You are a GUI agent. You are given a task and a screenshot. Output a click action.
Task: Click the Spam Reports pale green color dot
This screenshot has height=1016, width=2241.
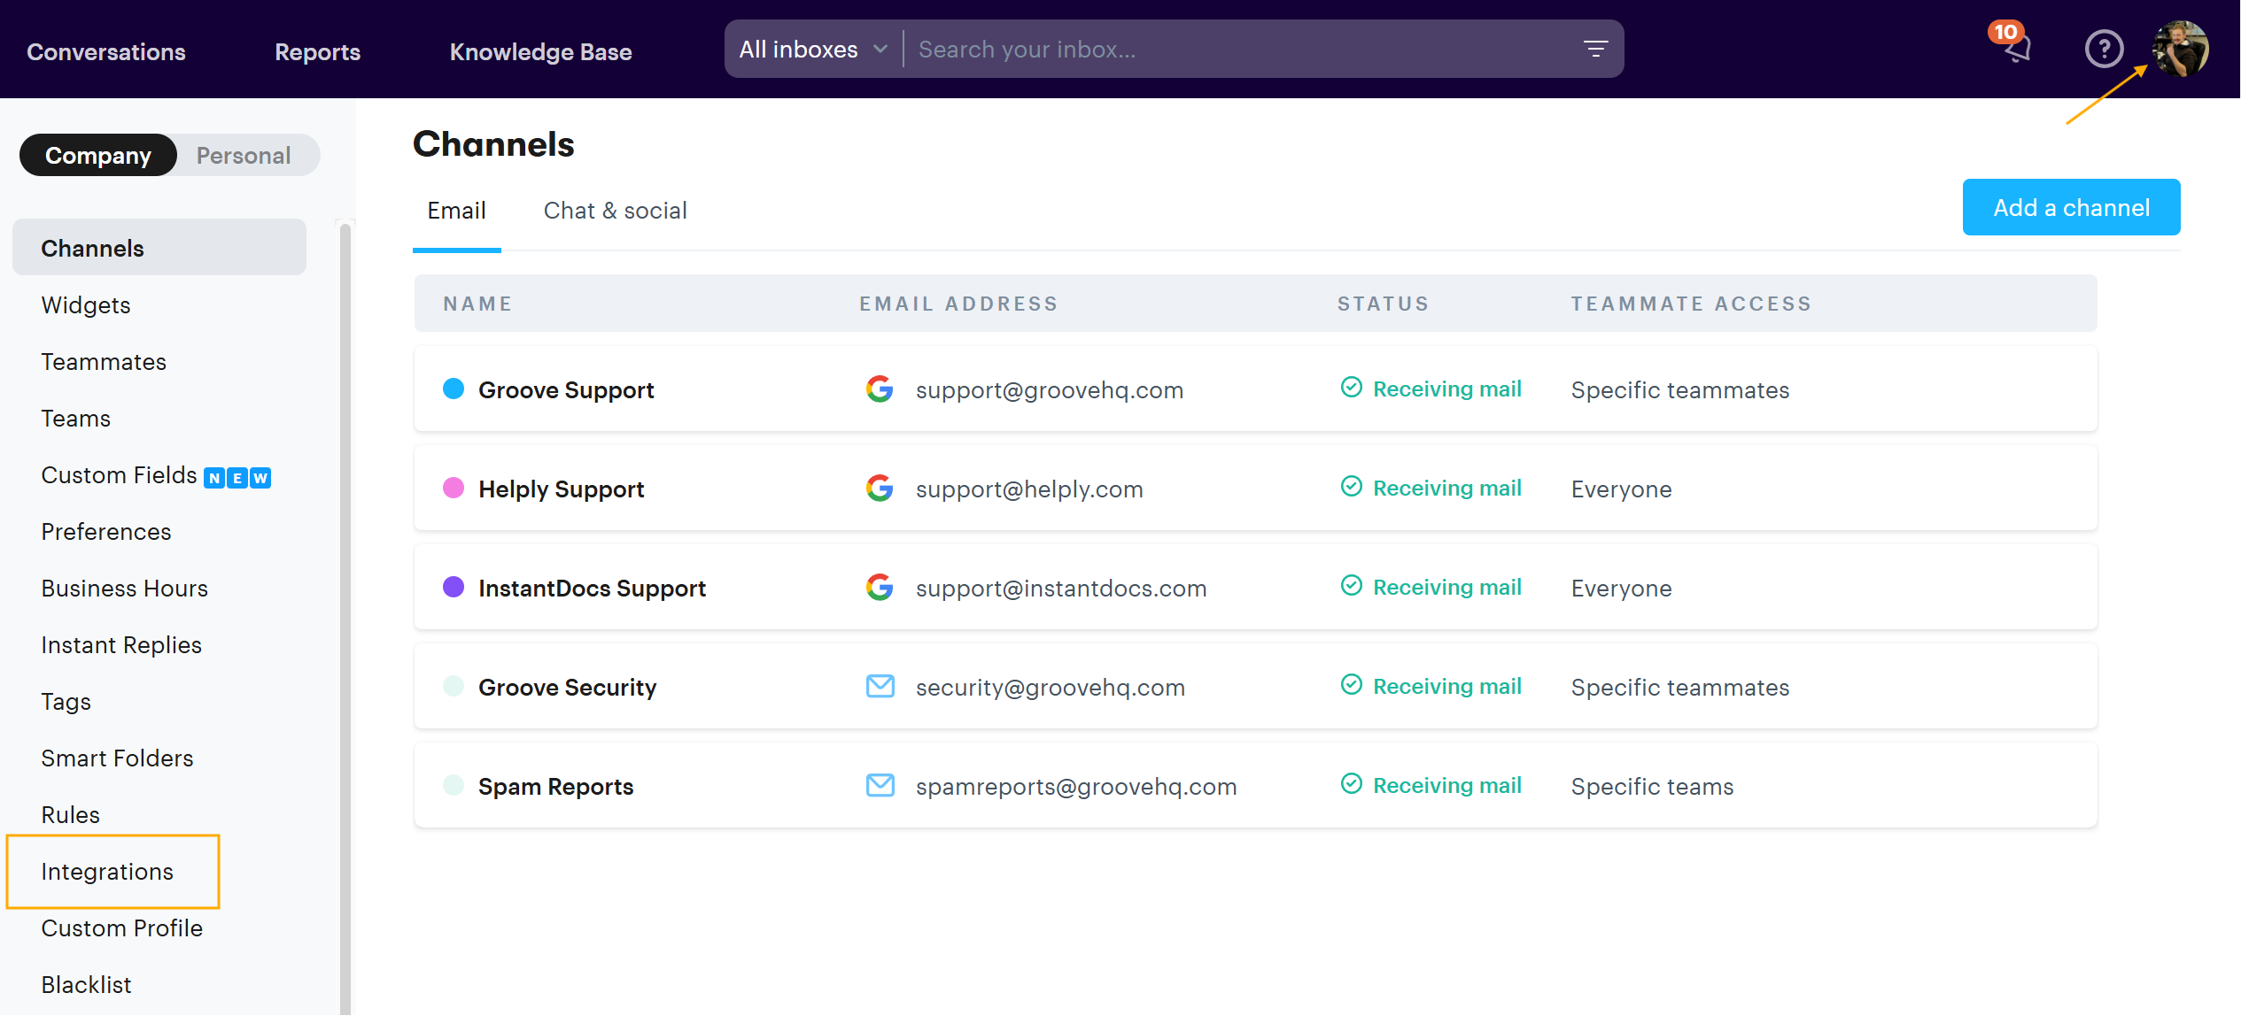coord(454,785)
